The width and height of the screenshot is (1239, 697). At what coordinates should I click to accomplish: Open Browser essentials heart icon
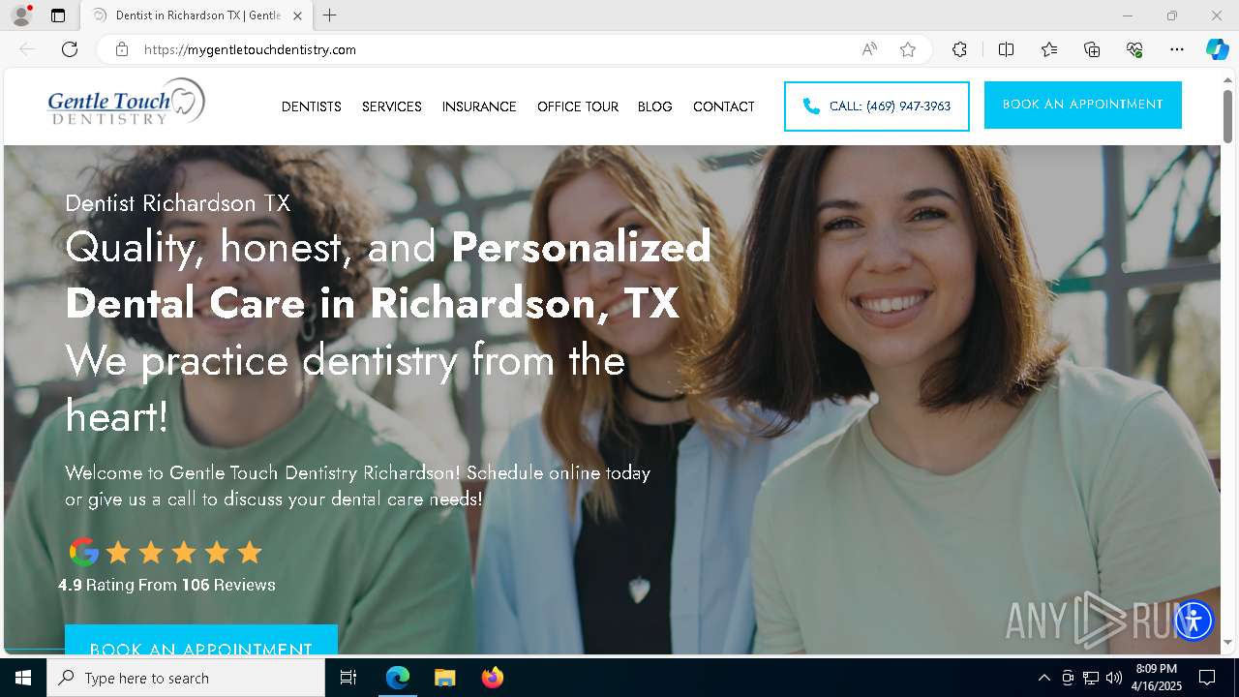coord(1134,49)
